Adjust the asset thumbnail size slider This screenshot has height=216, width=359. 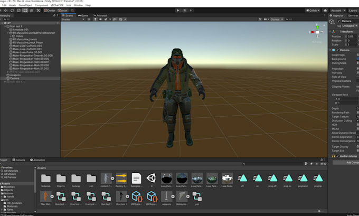(319, 211)
